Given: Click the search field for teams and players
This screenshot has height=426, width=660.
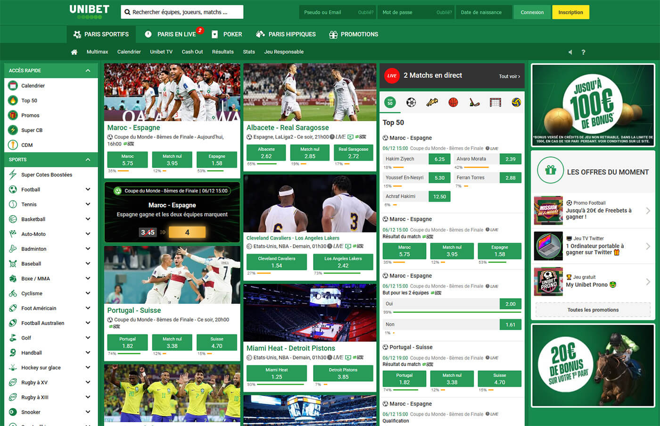Looking at the screenshot, I should [x=182, y=12].
